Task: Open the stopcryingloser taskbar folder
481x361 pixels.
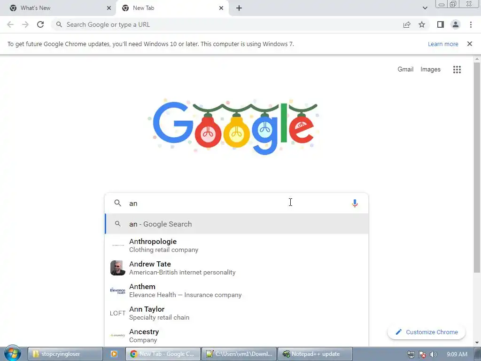Action: pyautogui.click(x=65, y=354)
